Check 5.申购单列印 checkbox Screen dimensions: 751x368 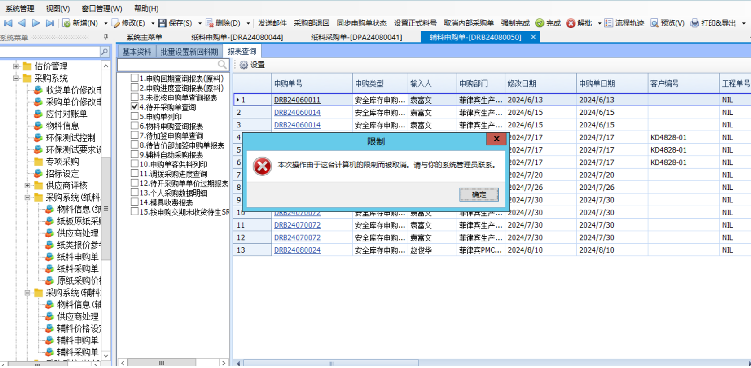click(134, 116)
